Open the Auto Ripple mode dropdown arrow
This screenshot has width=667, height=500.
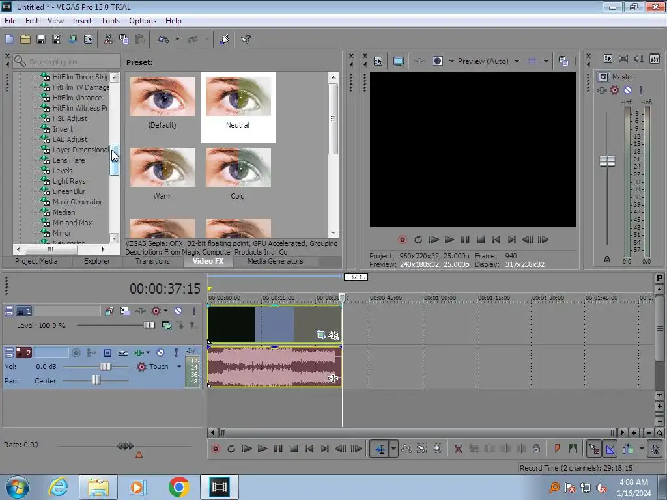coord(642,449)
